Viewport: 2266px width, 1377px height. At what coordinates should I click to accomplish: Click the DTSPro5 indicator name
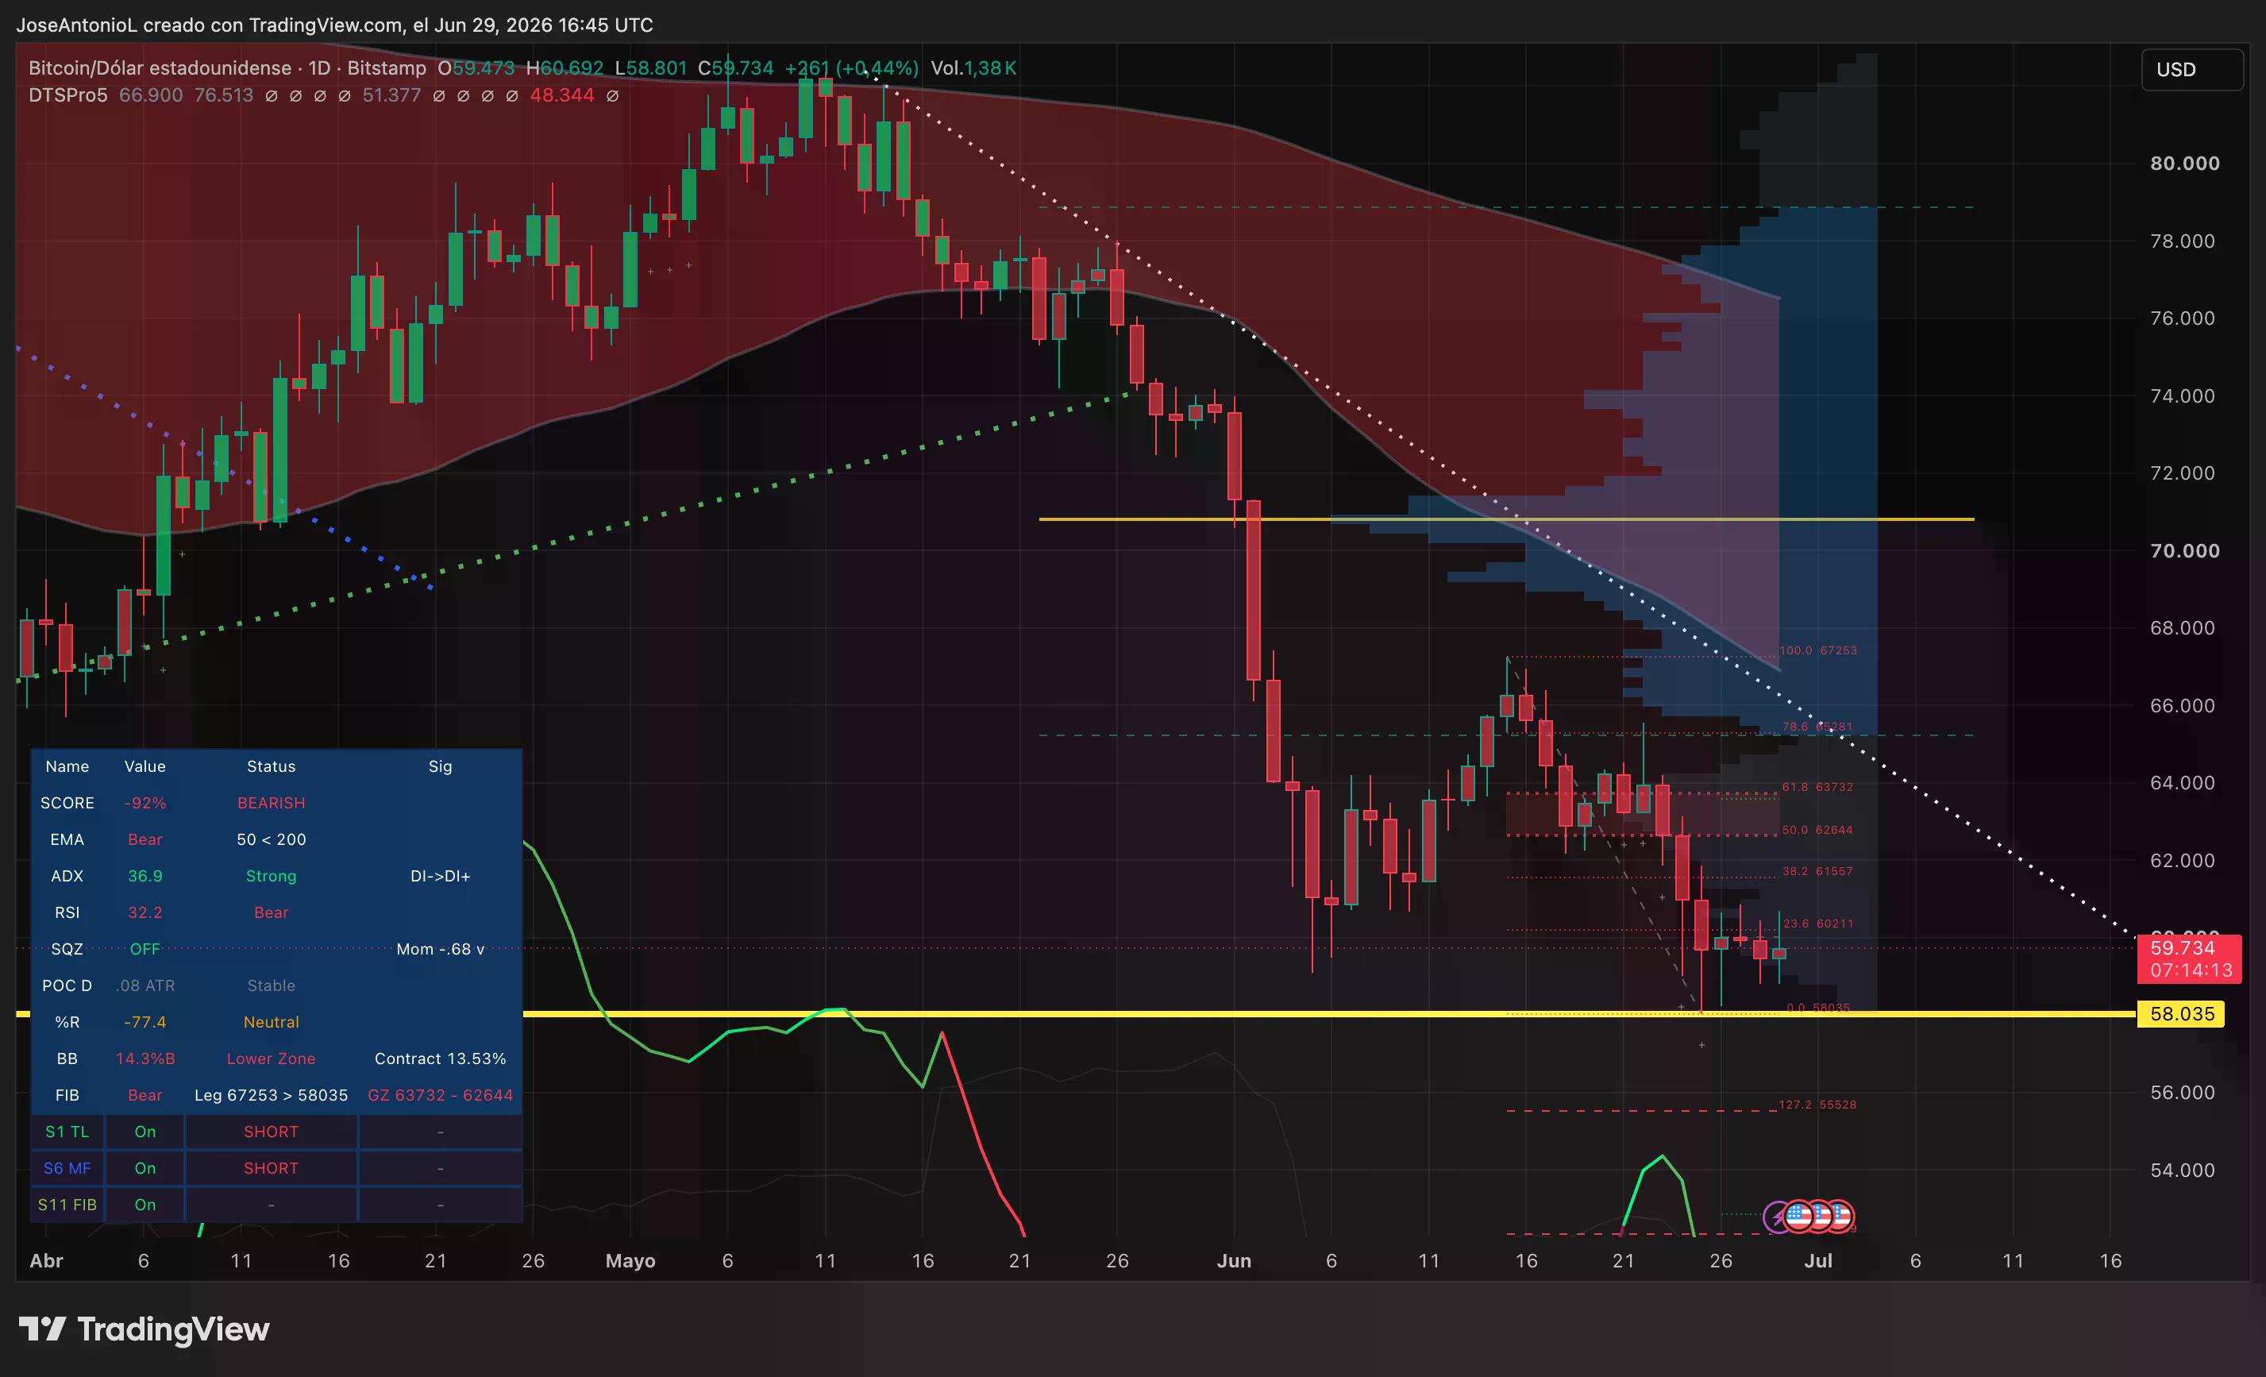(68, 95)
